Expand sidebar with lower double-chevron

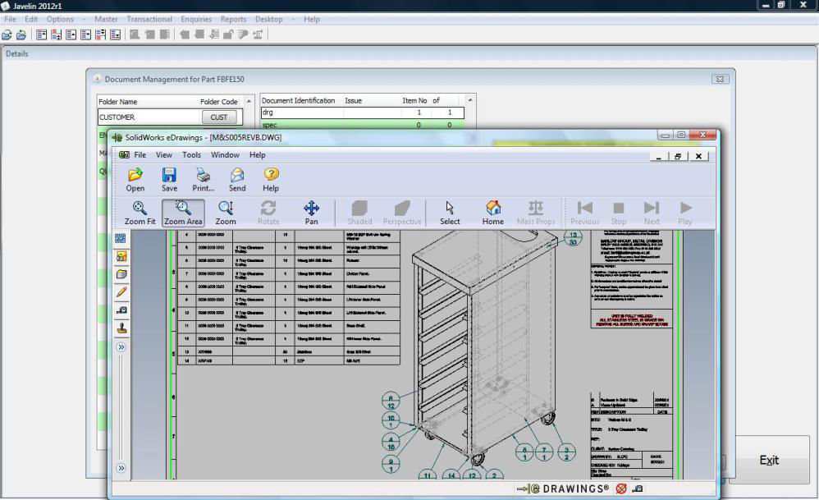pyautogui.click(x=121, y=468)
